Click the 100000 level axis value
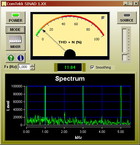 (17, 86)
